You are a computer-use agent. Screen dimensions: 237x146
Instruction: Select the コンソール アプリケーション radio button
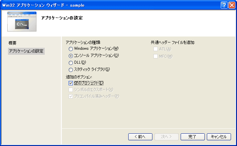tap(71, 56)
